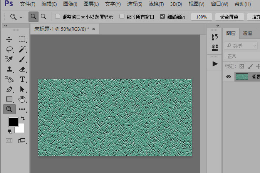Select the Path Selection tool

coord(22,90)
